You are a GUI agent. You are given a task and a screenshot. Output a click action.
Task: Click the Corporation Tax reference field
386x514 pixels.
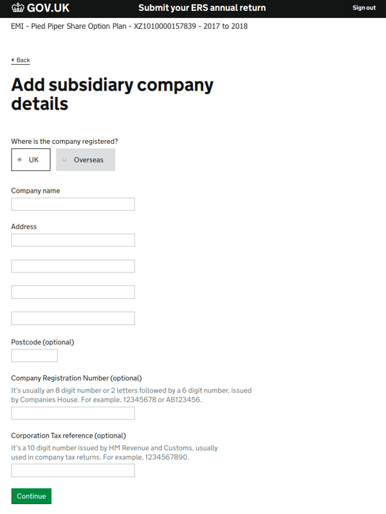pyautogui.click(x=73, y=470)
